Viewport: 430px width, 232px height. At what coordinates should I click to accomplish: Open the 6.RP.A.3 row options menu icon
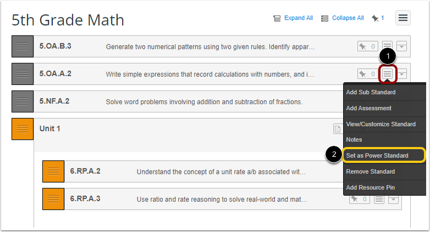click(x=379, y=199)
